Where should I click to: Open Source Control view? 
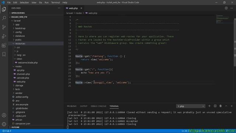click(x=4, y=27)
